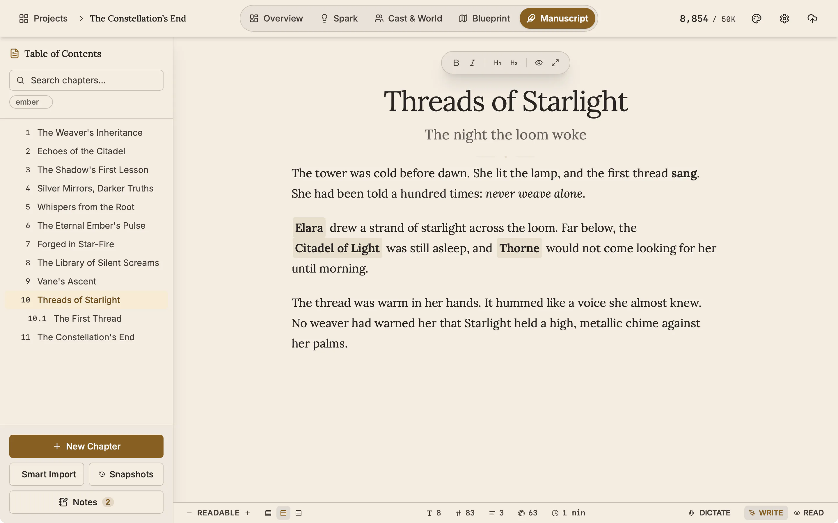Open chapter The Weaver's Inheritance
This screenshot has width=838, height=523.
tap(86, 132)
